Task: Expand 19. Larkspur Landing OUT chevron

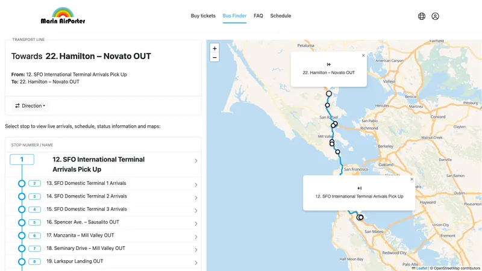Action: [196, 263]
